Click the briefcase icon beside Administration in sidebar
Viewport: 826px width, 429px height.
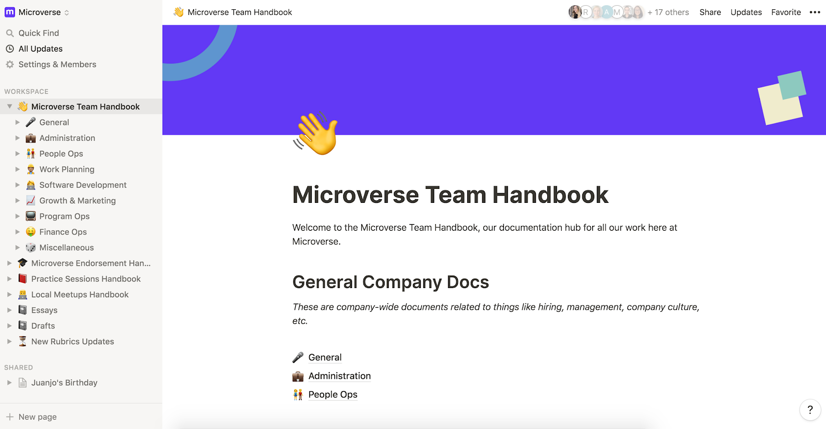point(31,138)
